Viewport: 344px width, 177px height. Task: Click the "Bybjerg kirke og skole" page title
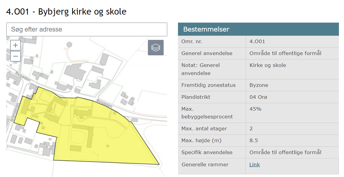pyautogui.click(x=66, y=12)
